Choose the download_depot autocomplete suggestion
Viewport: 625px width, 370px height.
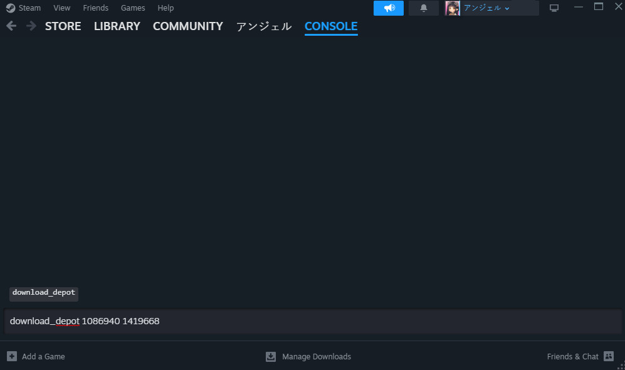coord(44,294)
